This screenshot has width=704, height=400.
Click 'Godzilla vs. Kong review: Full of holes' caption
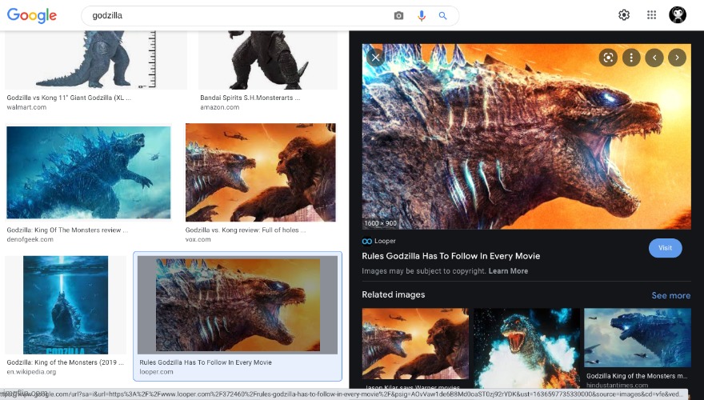pyautogui.click(x=246, y=230)
